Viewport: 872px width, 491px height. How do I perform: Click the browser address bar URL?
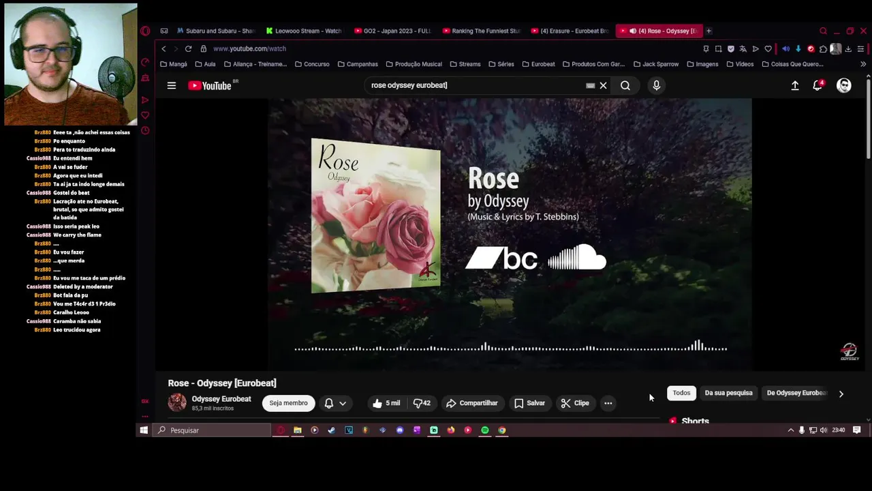249,48
